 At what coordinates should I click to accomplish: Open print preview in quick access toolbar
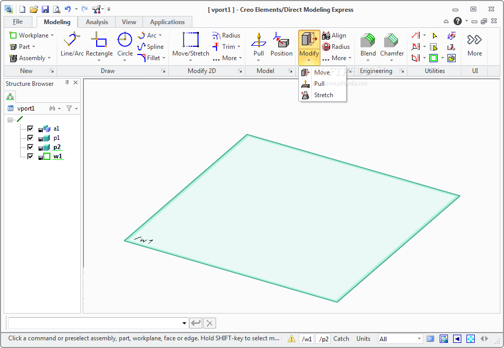point(57,9)
